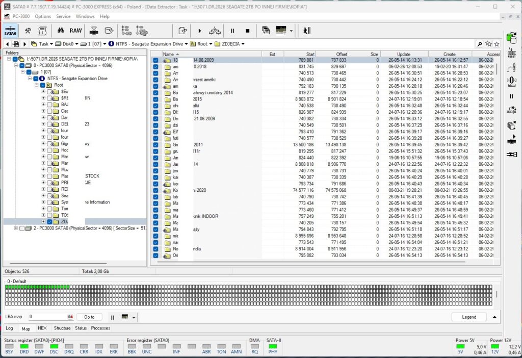The height and width of the screenshot is (358, 522).
Task: Uncheck the row with Start 74 577 116
Action: point(155,191)
